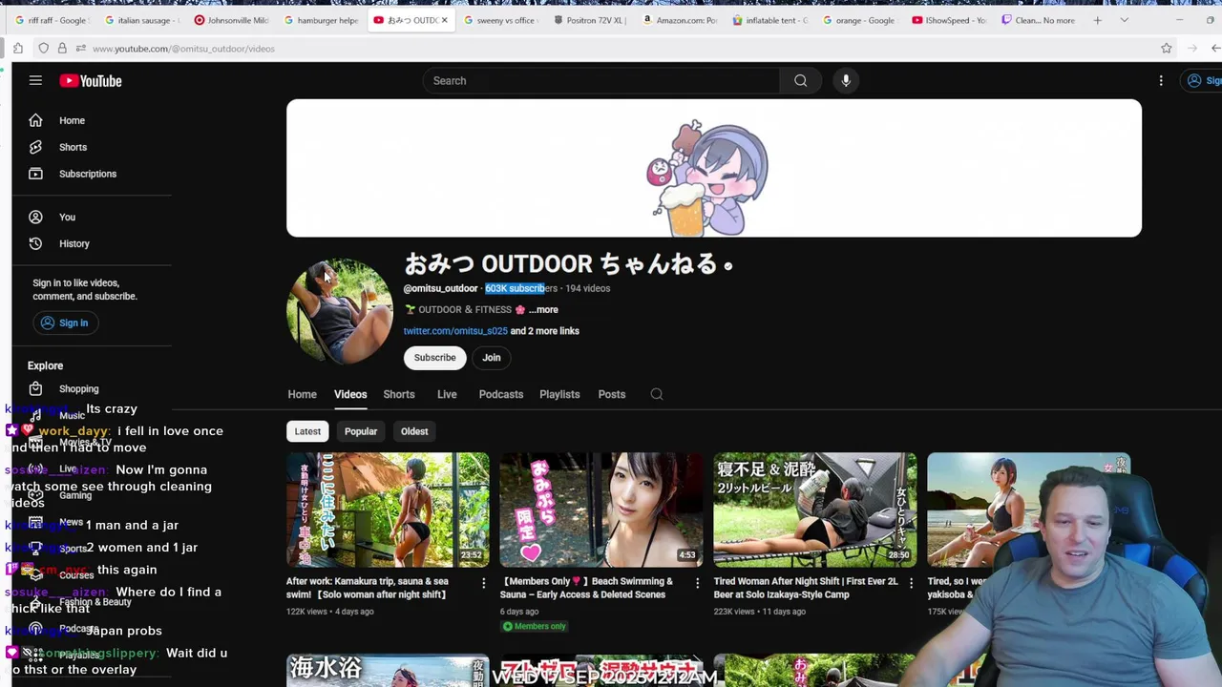This screenshot has height=687, width=1222.
Task: Start voice search with microphone icon
Action: point(846,81)
